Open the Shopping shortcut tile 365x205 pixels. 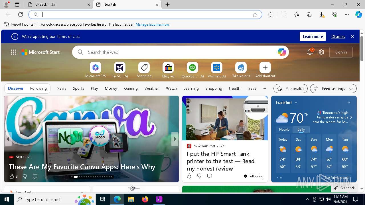click(144, 68)
